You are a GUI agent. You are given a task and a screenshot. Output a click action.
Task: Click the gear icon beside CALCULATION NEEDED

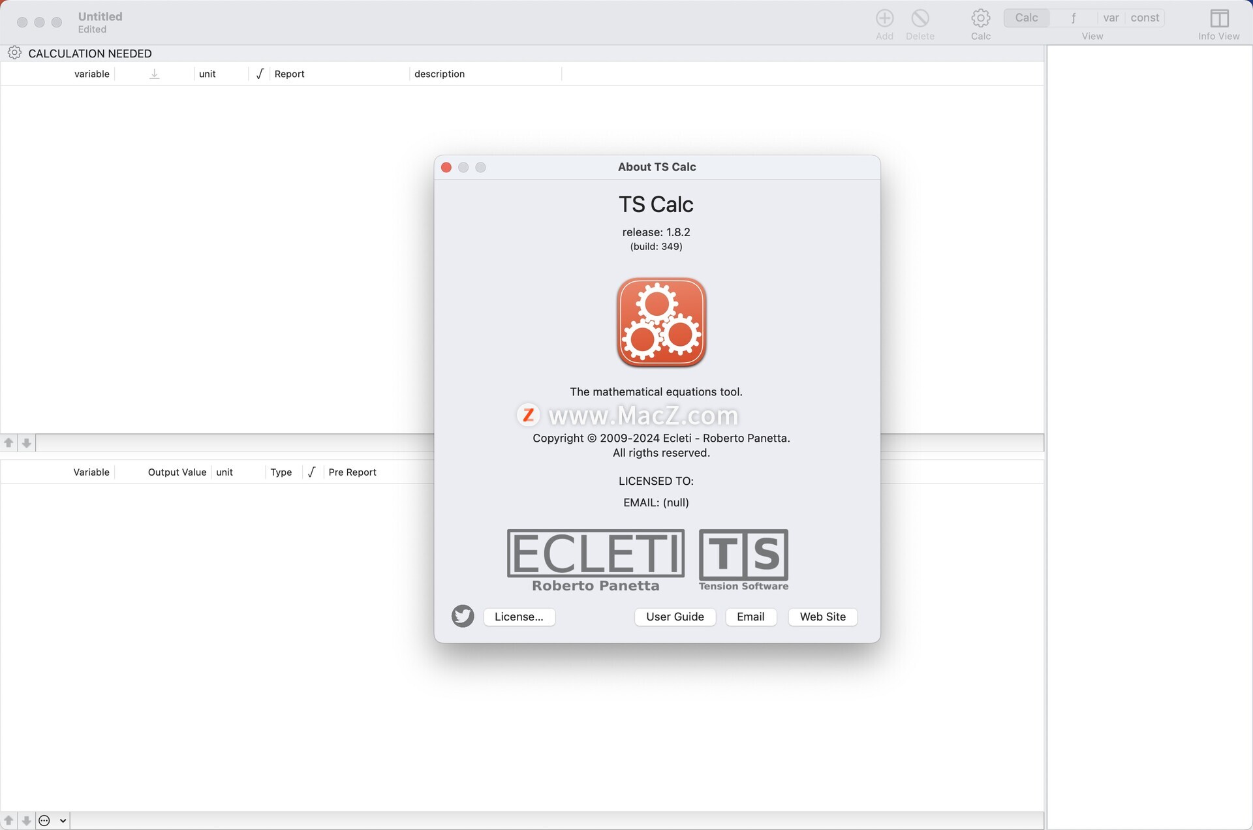click(14, 53)
